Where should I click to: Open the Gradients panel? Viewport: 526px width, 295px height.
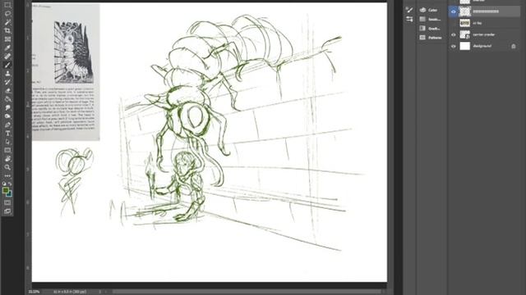click(430, 29)
